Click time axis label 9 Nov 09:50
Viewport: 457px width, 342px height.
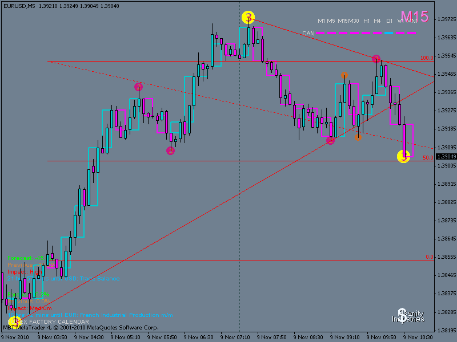coord(382,337)
